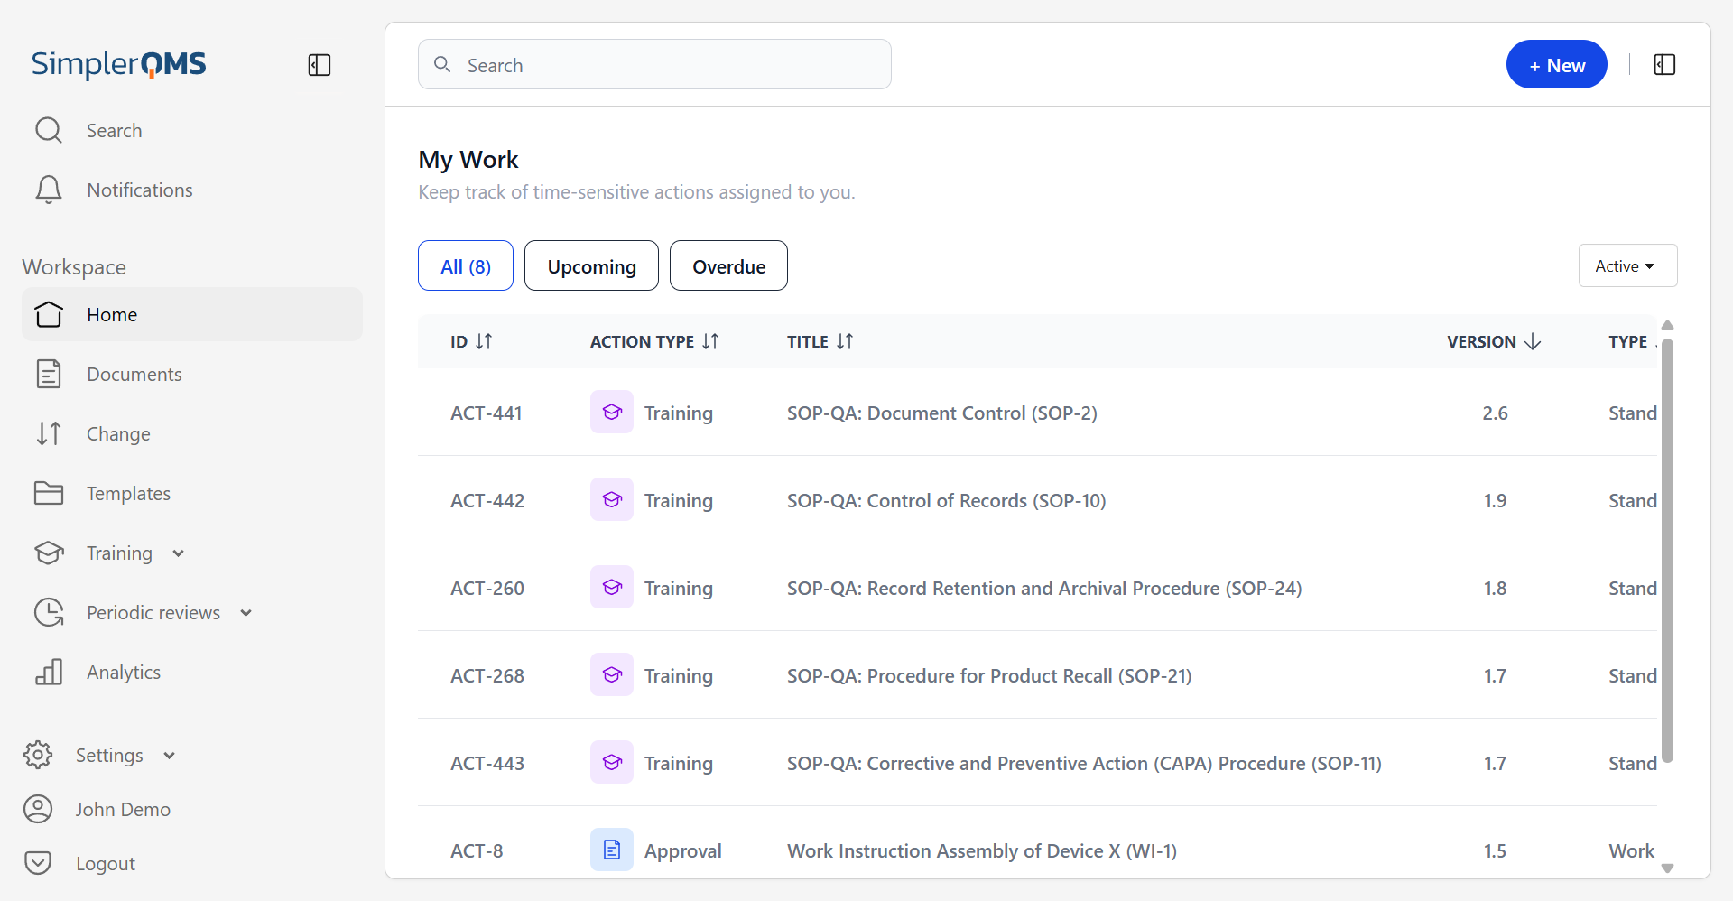Expand the Training submenu chevron

pyautogui.click(x=179, y=553)
